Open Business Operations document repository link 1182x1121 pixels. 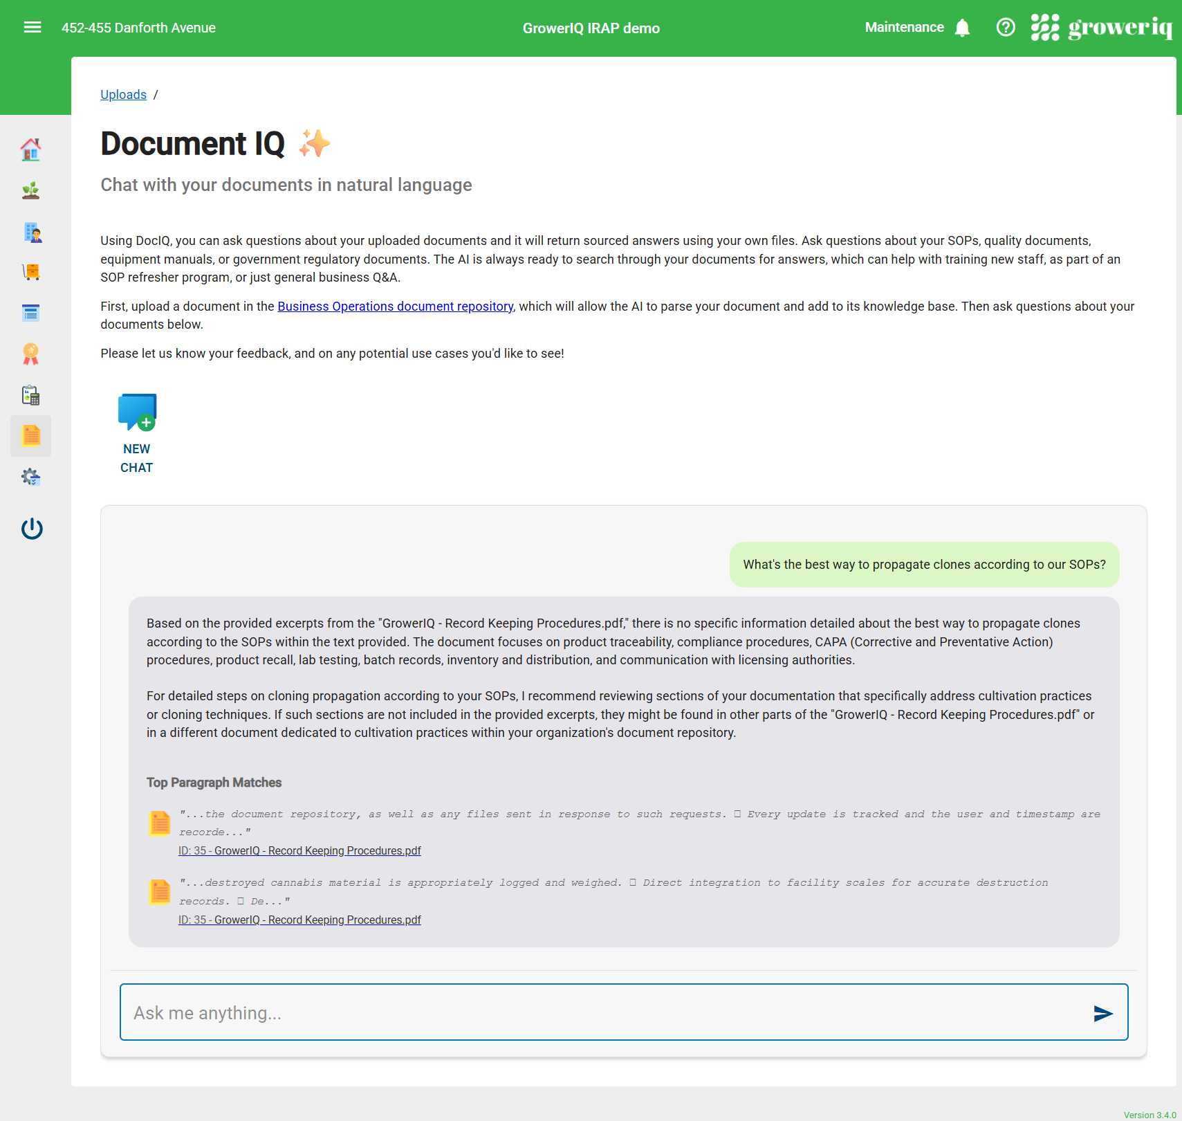(x=396, y=307)
